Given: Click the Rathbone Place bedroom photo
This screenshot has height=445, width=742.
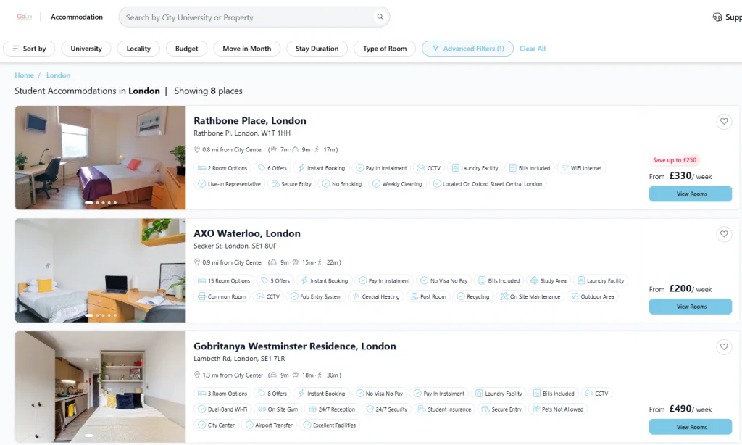Looking at the screenshot, I should [101, 157].
